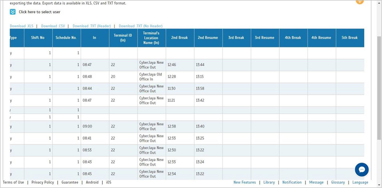Click the 5th Break column header
This screenshot has width=382, height=188.
pyautogui.click(x=350, y=38)
